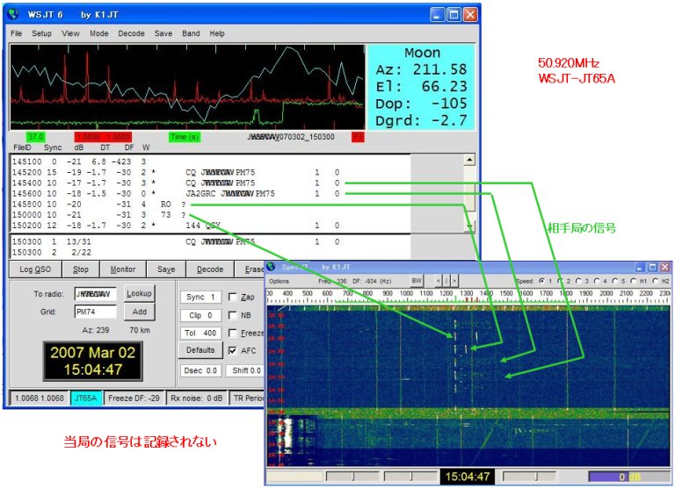The width and height of the screenshot is (675, 488).
Task: Start the Monitor button
Action: click(123, 269)
